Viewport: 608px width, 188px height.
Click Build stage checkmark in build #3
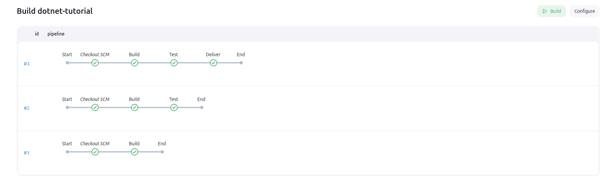point(135,63)
